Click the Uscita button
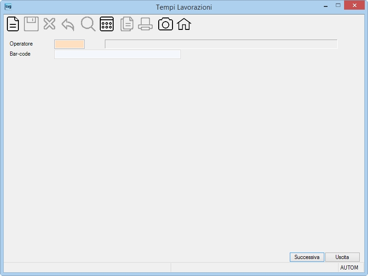This screenshot has height=276, width=368. pyautogui.click(x=342, y=257)
